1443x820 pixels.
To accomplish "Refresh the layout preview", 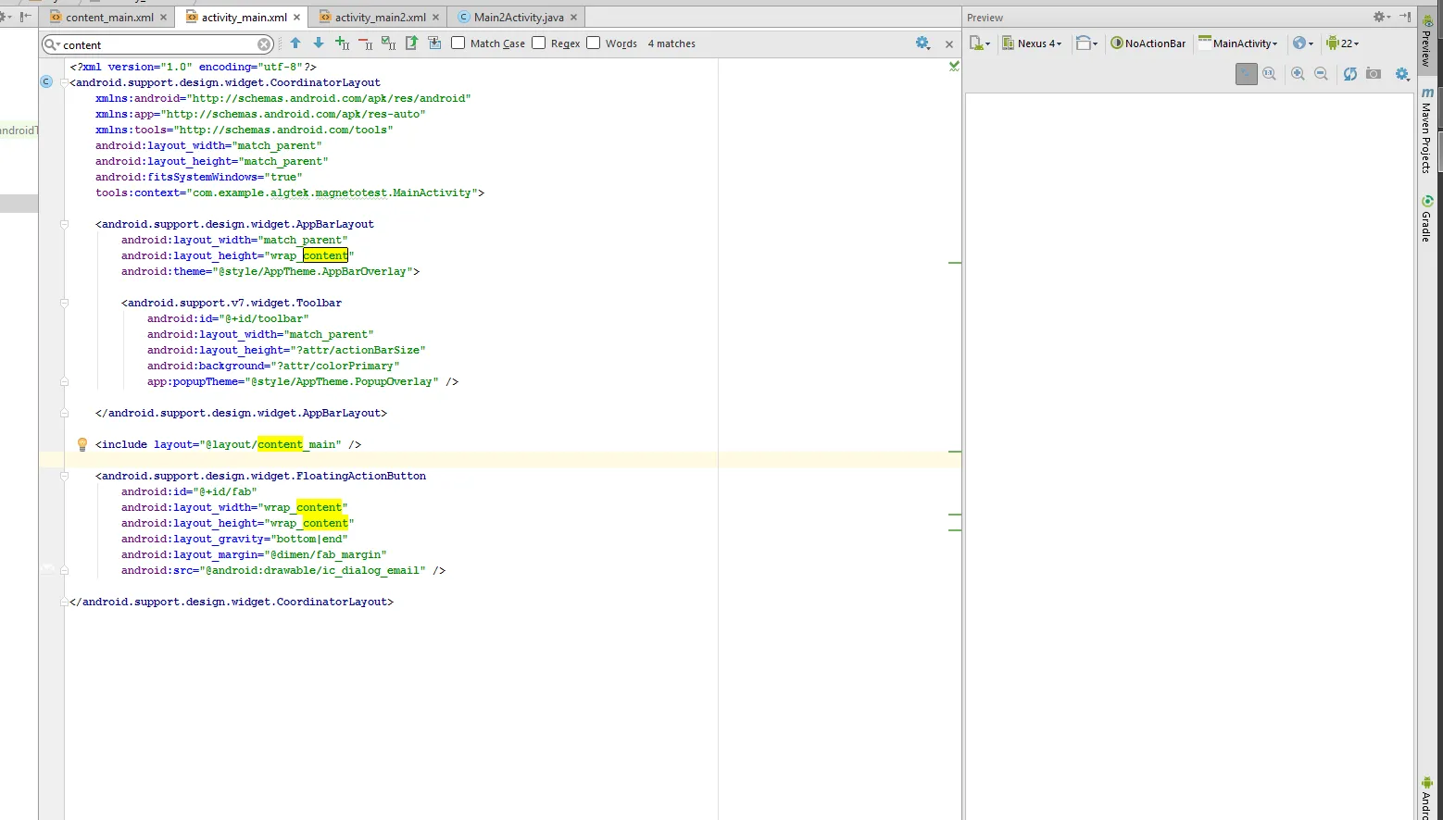I will (x=1350, y=74).
